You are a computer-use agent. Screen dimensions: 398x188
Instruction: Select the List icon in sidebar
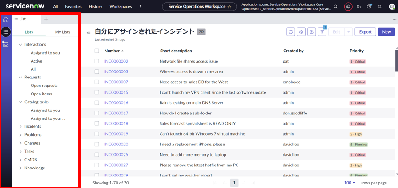pos(6,32)
